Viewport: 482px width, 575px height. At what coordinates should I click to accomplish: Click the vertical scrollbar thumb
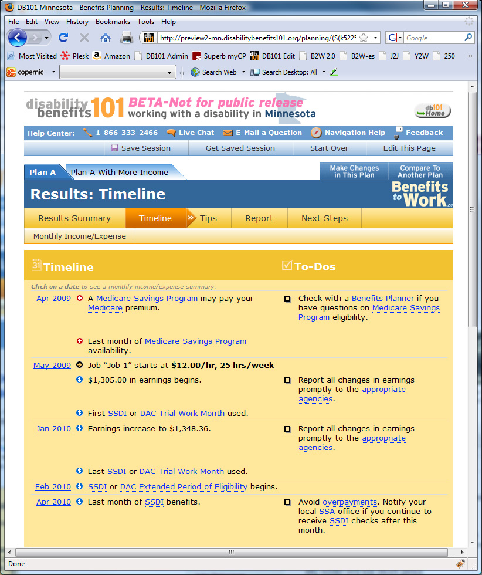click(x=472, y=209)
